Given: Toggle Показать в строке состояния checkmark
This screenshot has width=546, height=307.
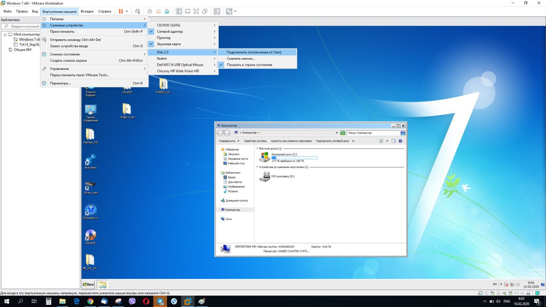Looking at the screenshot, I should 257,65.
